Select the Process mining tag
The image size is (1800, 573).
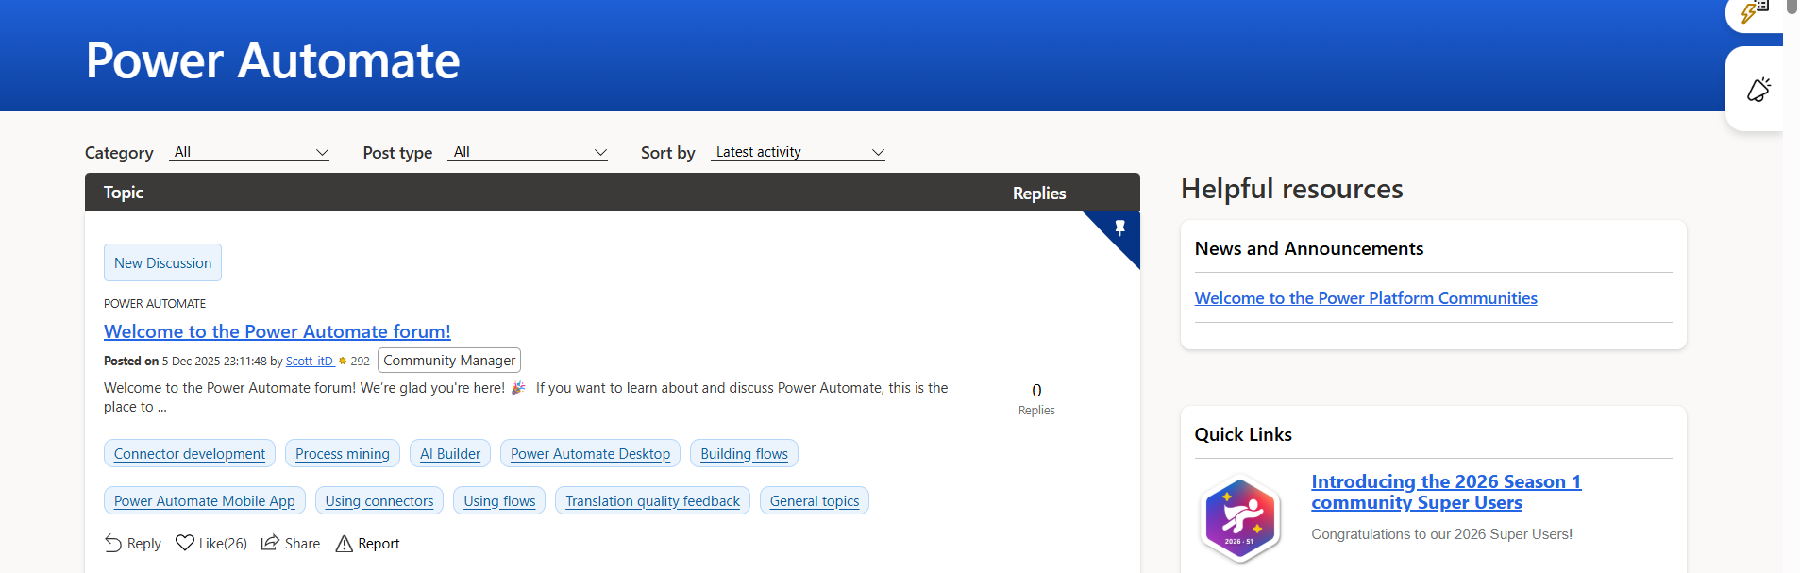coord(343,453)
